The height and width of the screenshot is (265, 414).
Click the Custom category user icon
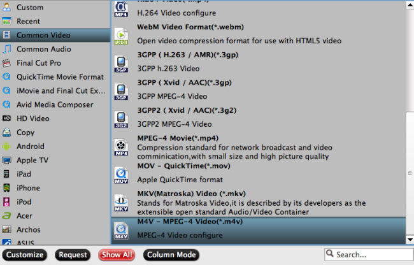tap(6, 7)
